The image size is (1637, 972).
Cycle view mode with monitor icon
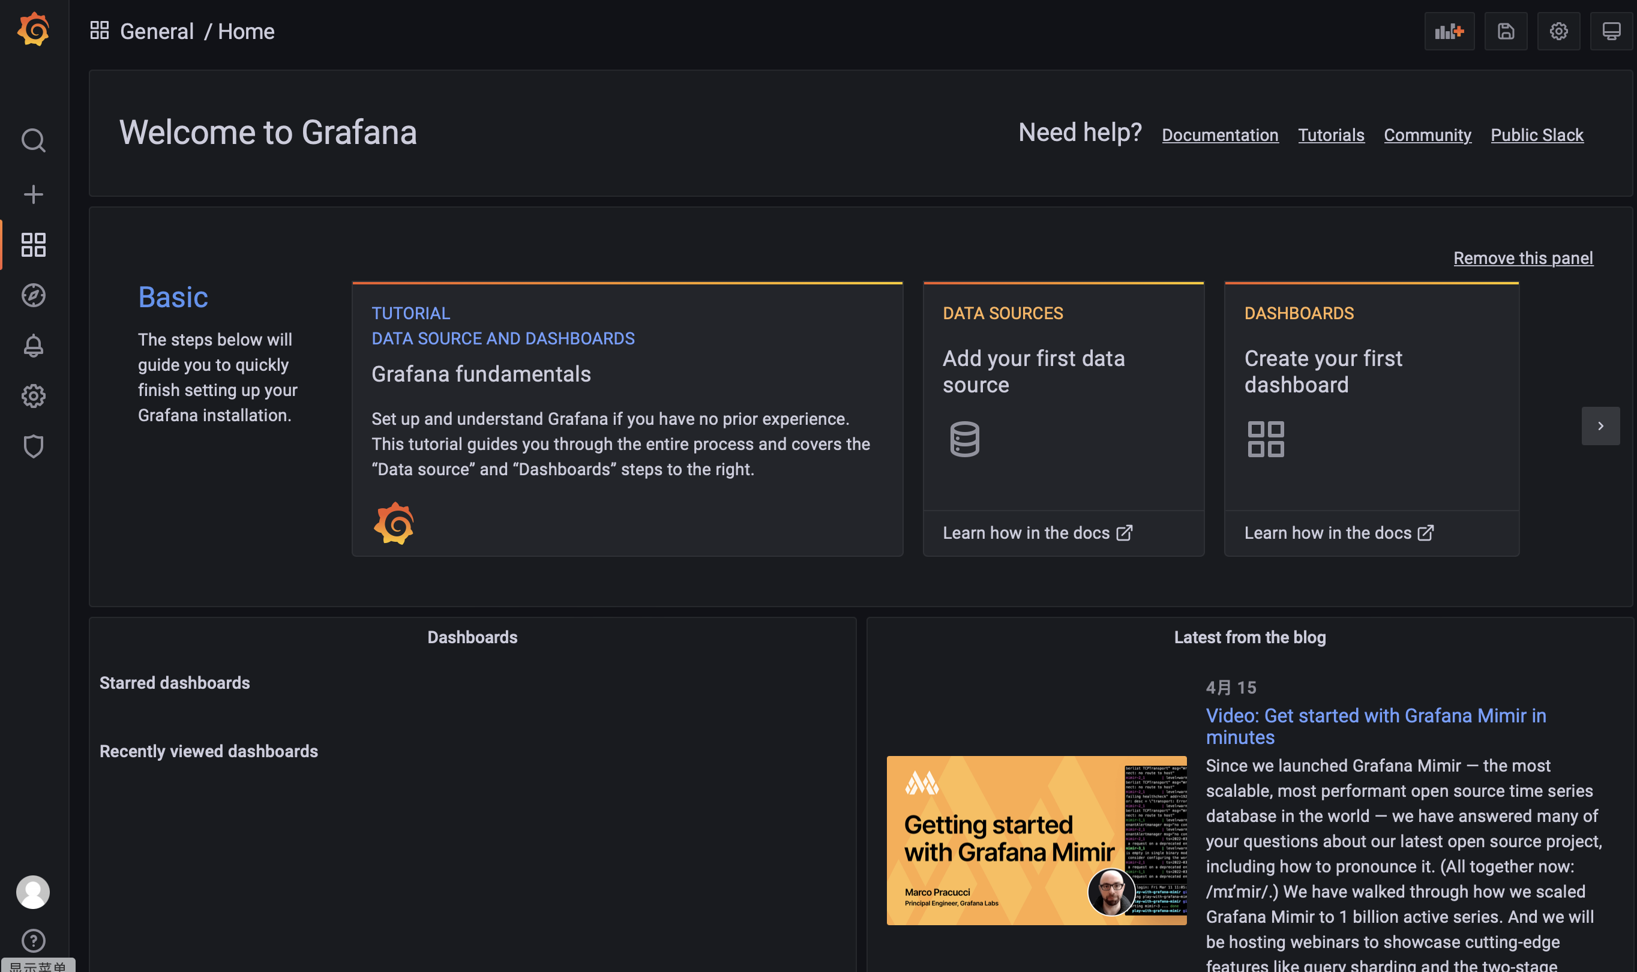[1611, 31]
